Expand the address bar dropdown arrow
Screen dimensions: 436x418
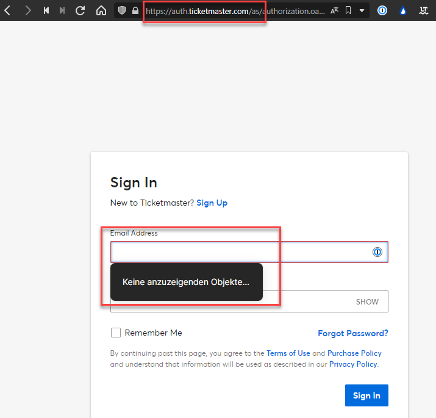click(362, 10)
